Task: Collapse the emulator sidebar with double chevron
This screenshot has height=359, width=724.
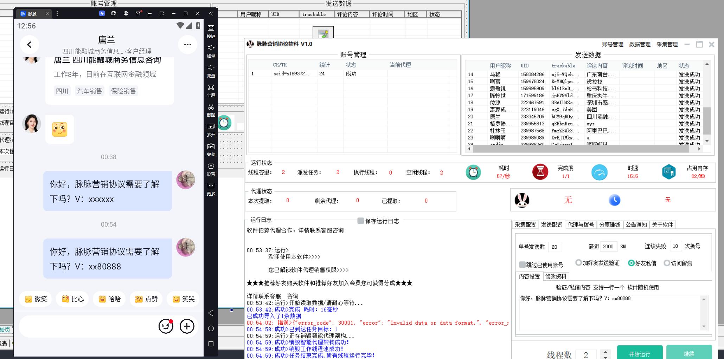Action: (211, 14)
